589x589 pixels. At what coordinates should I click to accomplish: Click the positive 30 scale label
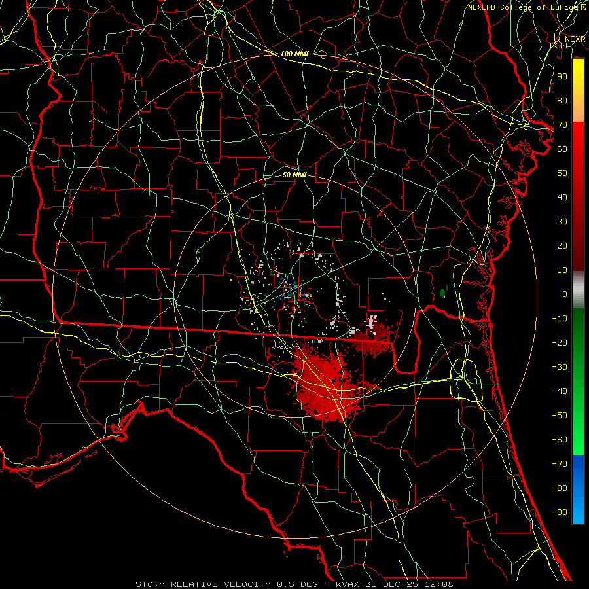[x=562, y=222]
